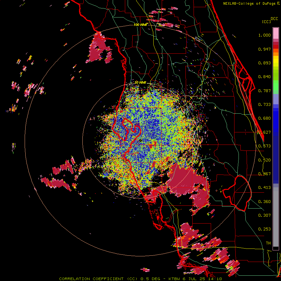
Task: Click the 0.5 DEG elevation text
Action: (x=150, y=279)
